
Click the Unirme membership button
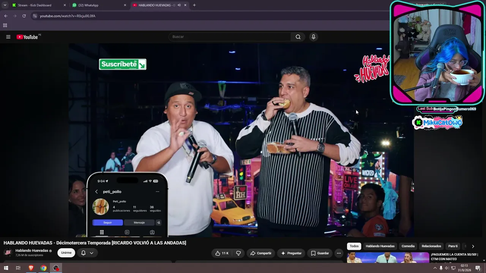tap(66, 253)
